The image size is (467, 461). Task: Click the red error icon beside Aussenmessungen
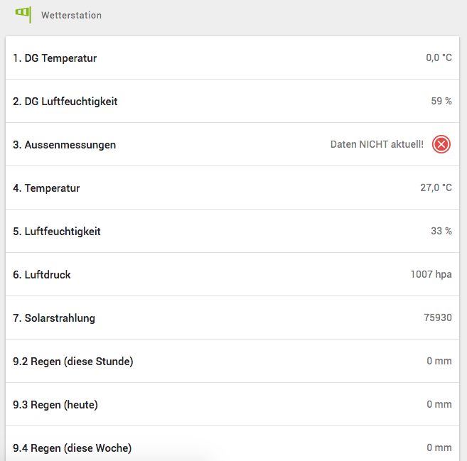[x=441, y=145]
